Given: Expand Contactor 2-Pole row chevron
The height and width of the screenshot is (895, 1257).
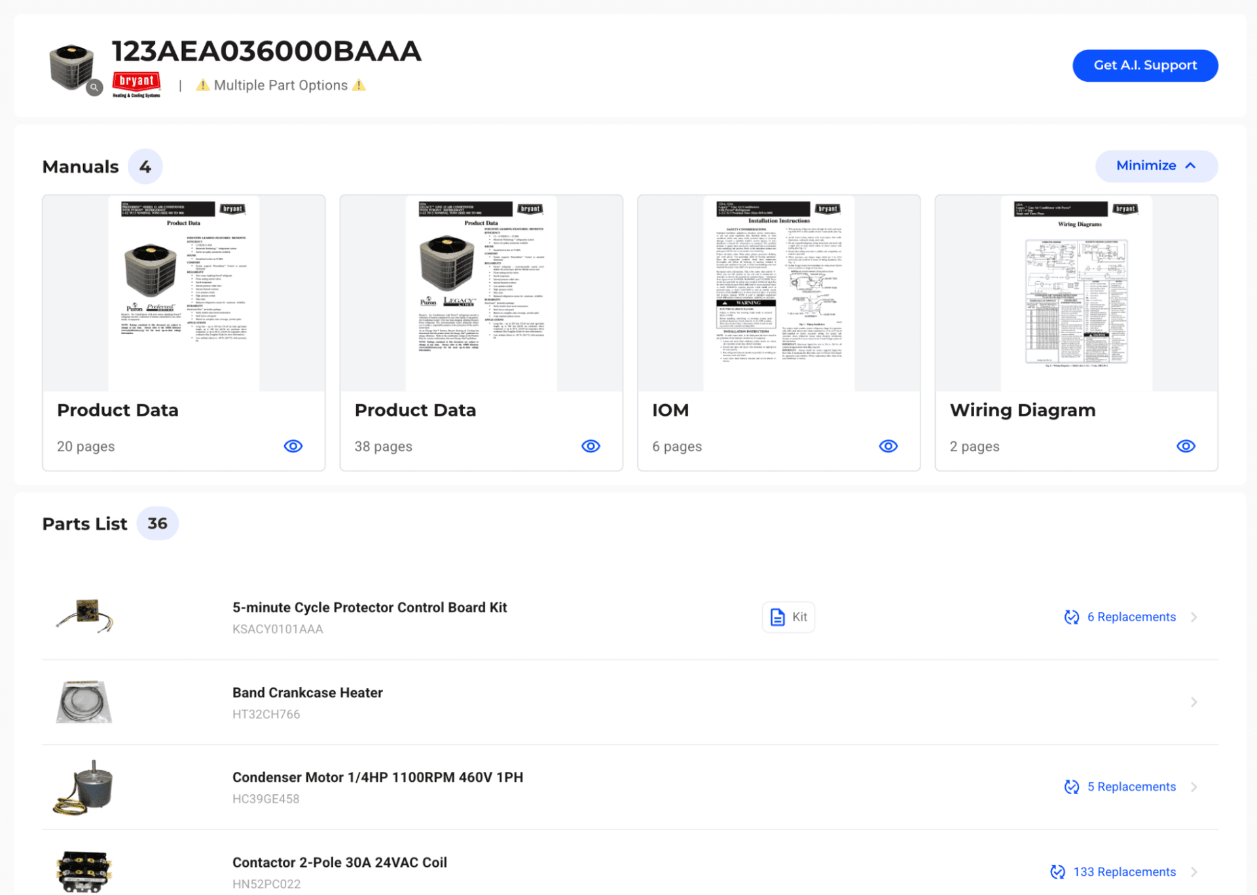Looking at the screenshot, I should click(x=1193, y=872).
